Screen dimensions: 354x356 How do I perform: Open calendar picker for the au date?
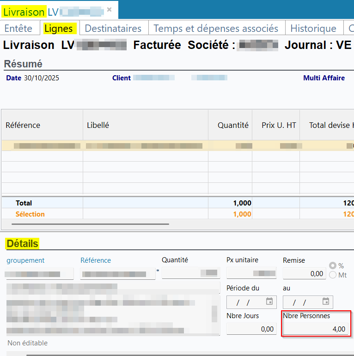pyautogui.click(x=326, y=302)
